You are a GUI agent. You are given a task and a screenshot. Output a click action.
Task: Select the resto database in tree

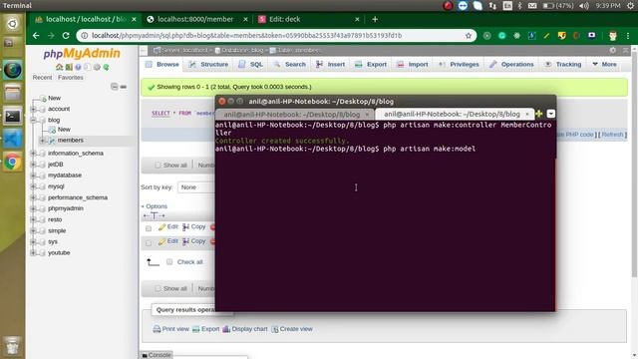(x=55, y=219)
